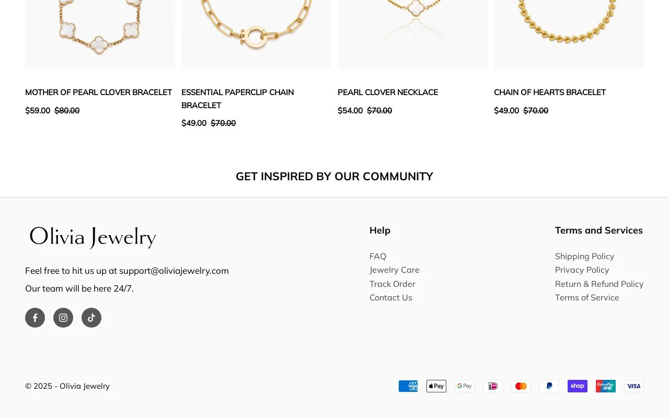Click the Mastercard payment icon
669x418 pixels.
click(x=521, y=386)
